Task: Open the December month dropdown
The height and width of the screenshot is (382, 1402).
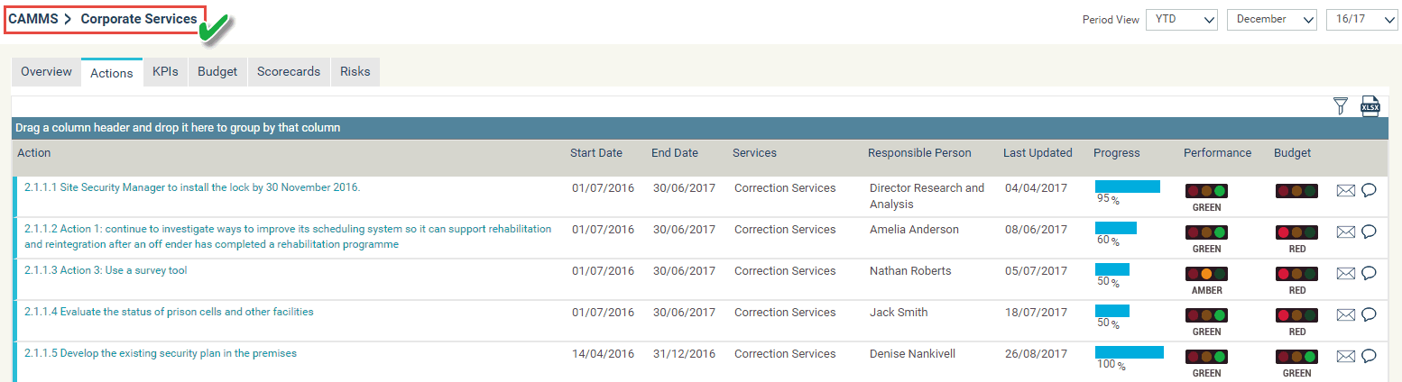Action: (1272, 19)
